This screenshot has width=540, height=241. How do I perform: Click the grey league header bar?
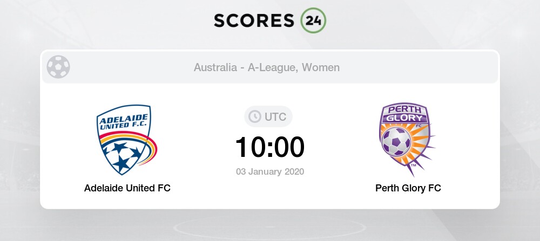(x=270, y=67)
